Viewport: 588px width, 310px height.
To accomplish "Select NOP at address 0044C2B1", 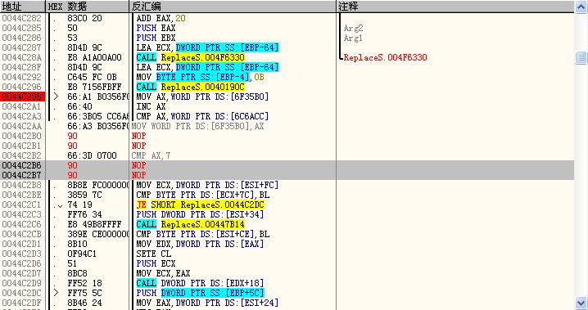I will tap(138, 146).
